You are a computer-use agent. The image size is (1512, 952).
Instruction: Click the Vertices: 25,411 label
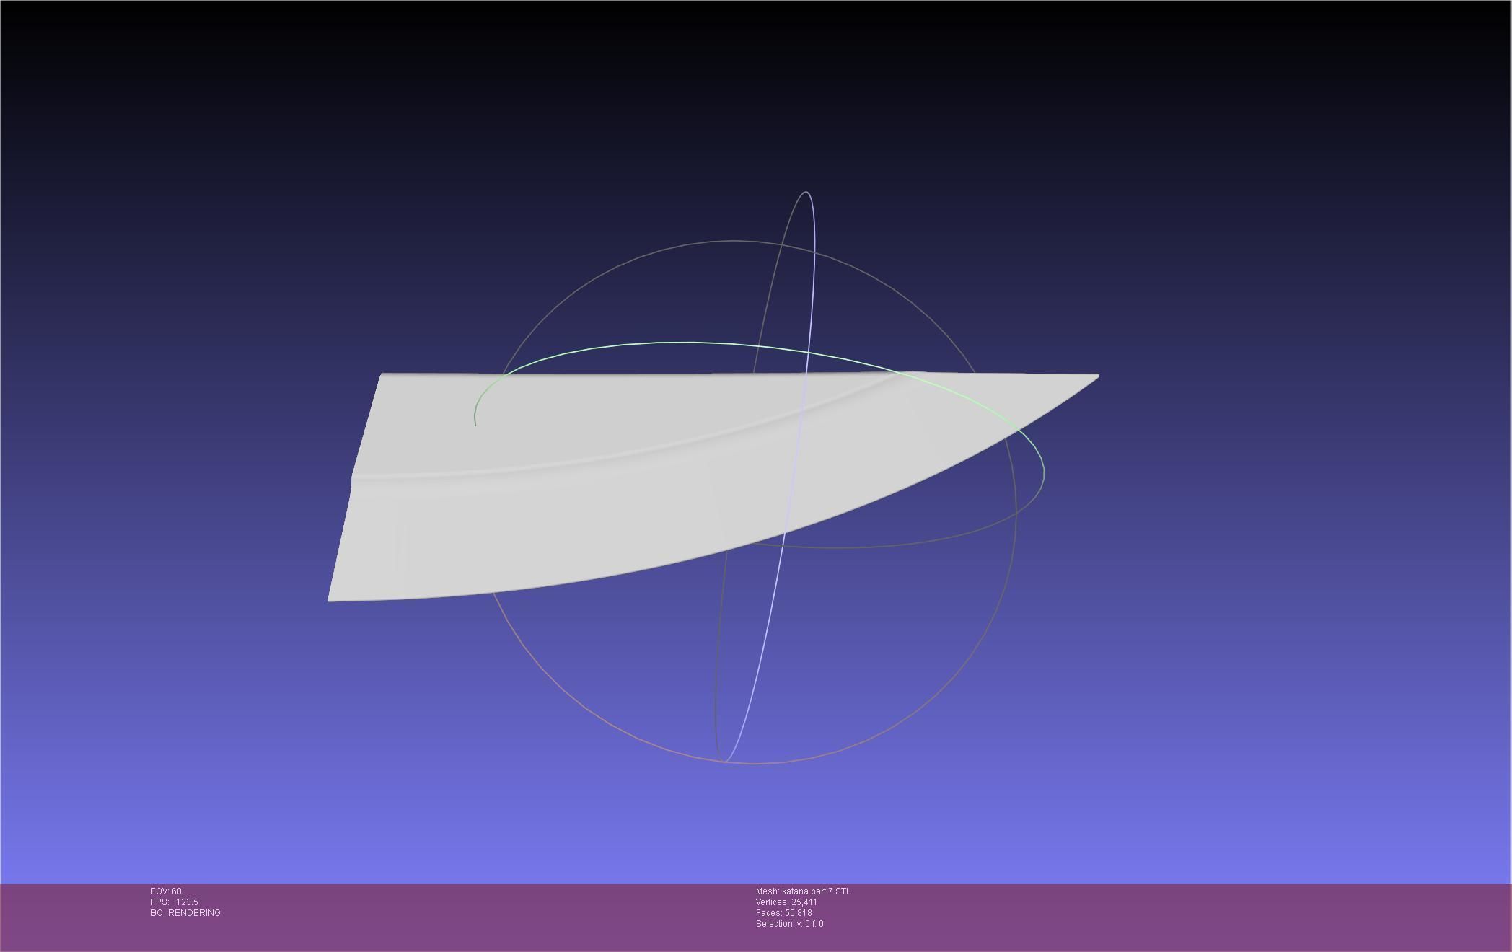coord(786,902)
